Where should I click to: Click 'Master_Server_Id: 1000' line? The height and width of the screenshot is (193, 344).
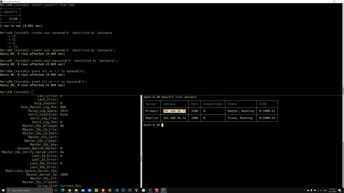[47, 174]
